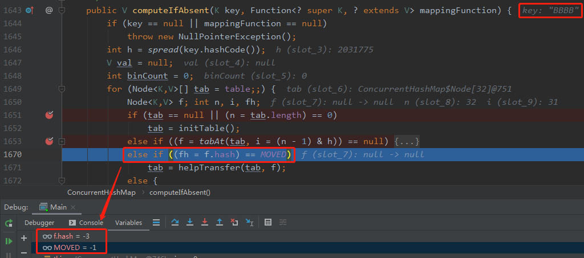Click the Drop Frame icon
The image size is (584, 258).
pyautogui.click(x=234, y=222)
